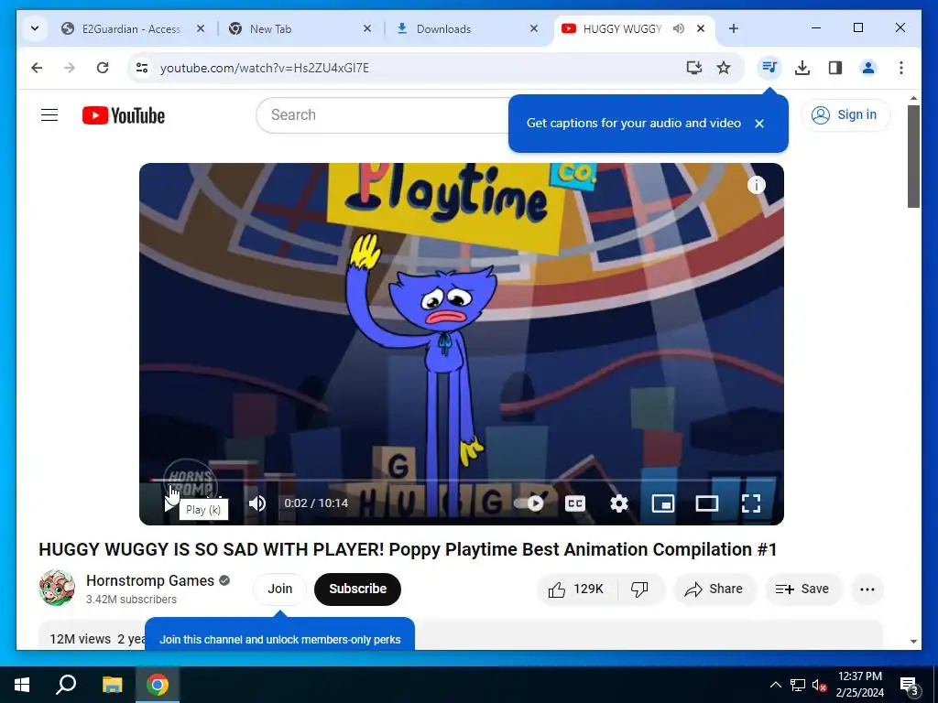This screenshot has height=703, width=938.
Task: Open the Hornstromp Games channel name link
Action: click(x=150, y=580)
